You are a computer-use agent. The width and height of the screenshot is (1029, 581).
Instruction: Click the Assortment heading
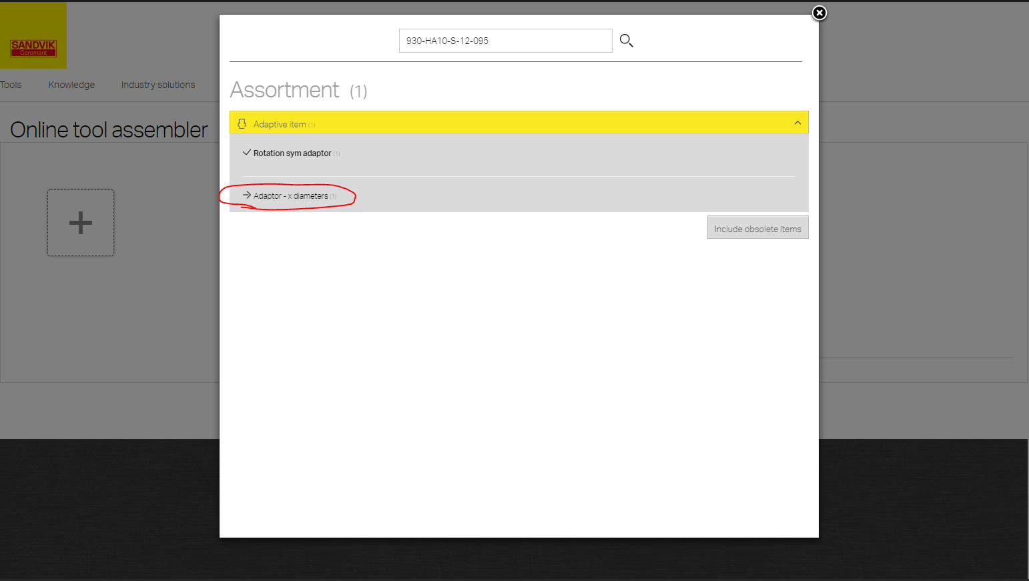285,90
